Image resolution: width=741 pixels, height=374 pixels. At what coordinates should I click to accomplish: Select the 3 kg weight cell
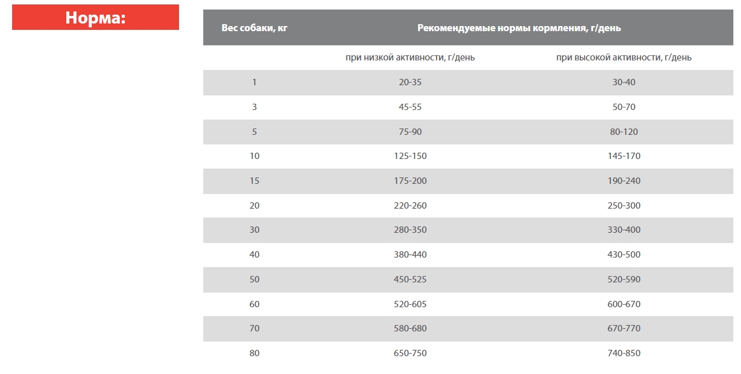[x=254, y=107]
